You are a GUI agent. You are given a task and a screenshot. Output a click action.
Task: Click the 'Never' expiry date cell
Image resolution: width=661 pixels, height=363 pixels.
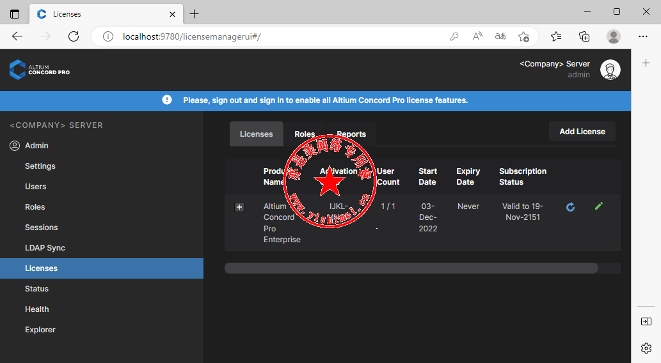click(468, 206)
